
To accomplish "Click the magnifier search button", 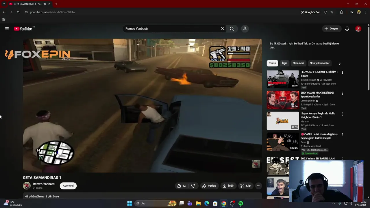I will pyautogui.click(x=232, y=29).
